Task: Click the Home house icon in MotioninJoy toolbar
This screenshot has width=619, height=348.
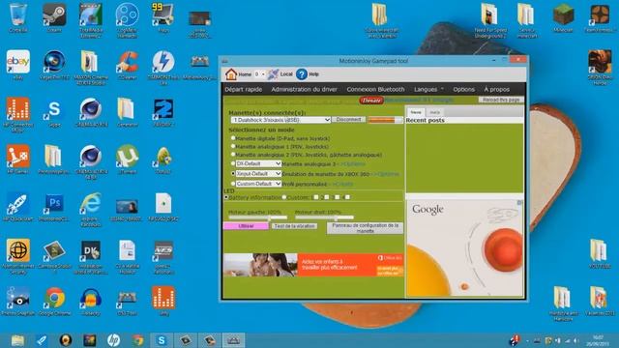Action: (x=231, y=73)
